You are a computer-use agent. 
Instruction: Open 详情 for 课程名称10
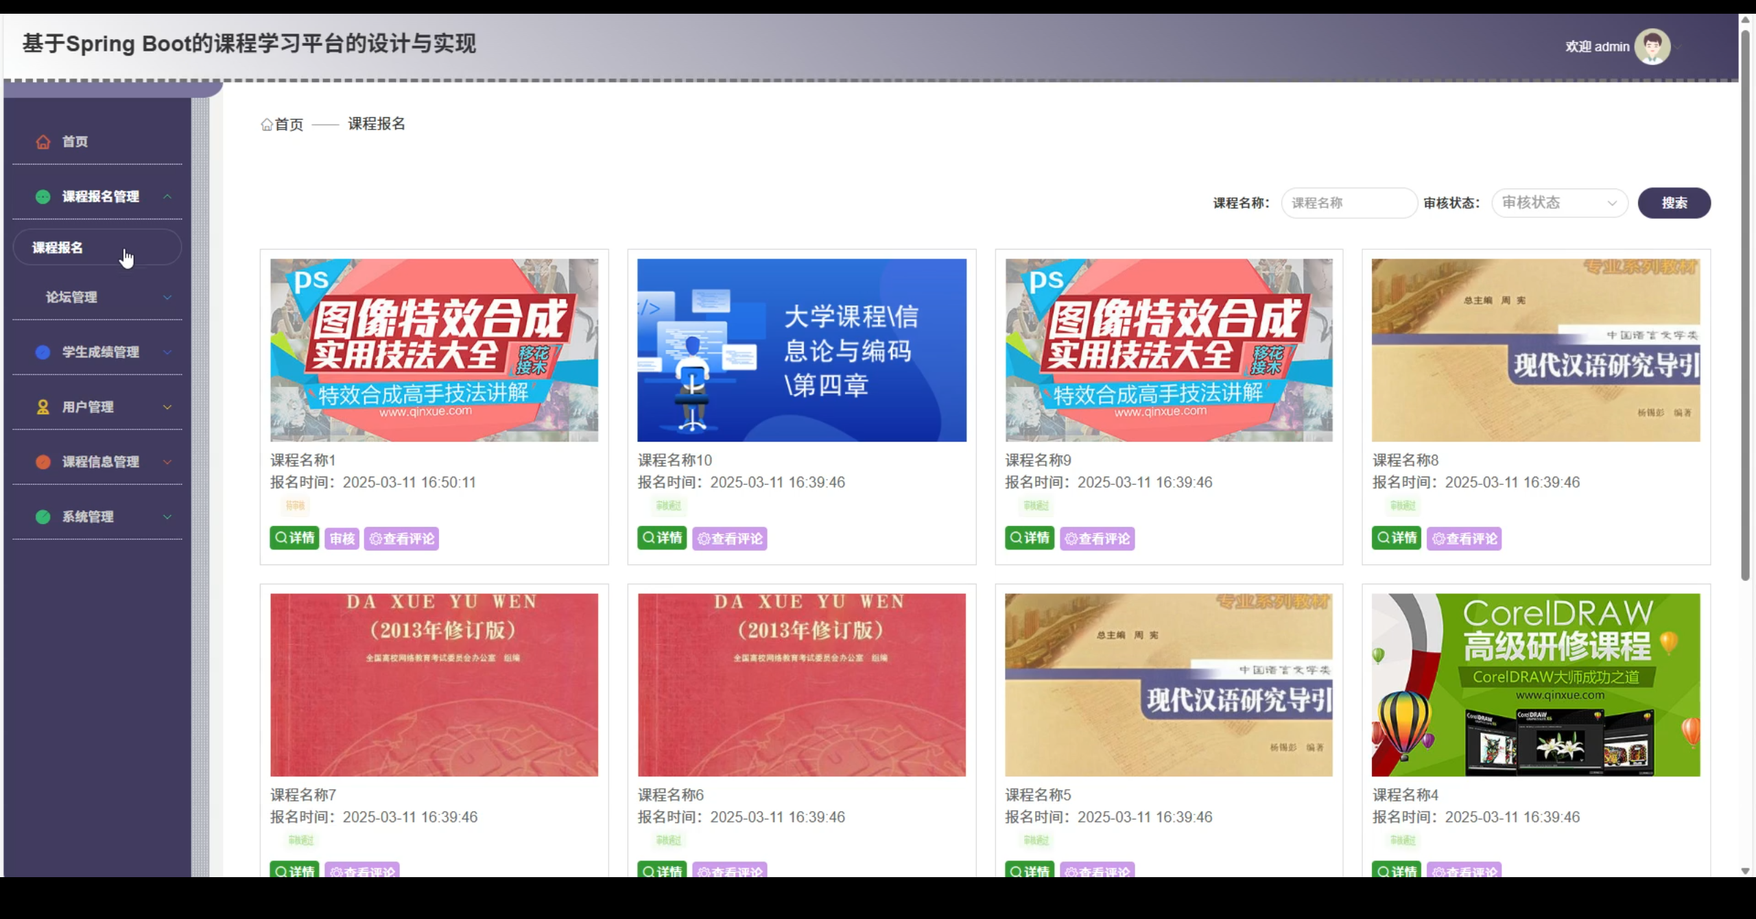click(661, 538)
